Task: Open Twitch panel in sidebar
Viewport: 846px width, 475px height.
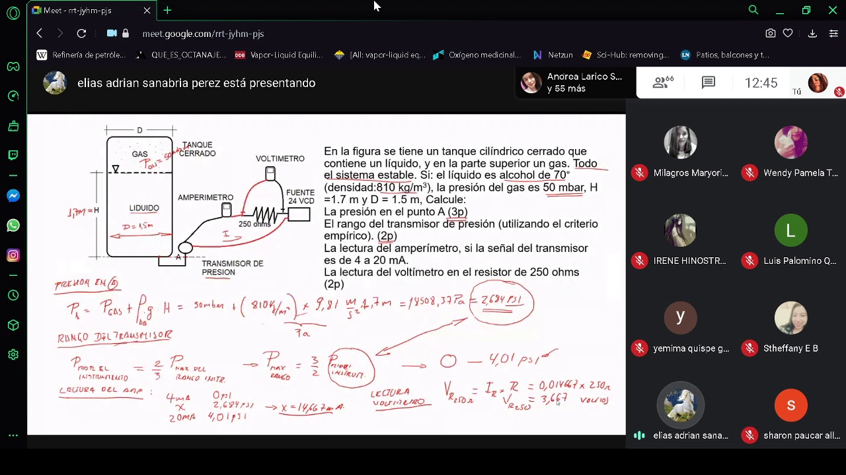Action: click(13, 155)
